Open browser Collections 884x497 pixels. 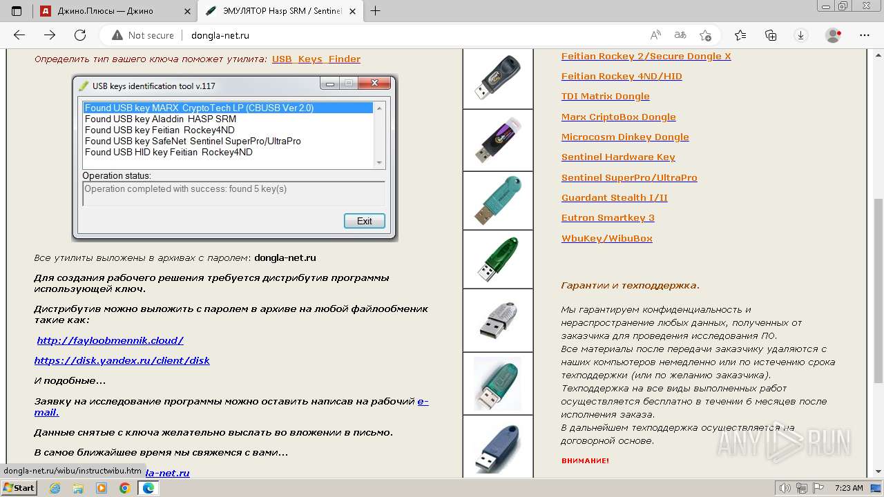click(771, 35)
